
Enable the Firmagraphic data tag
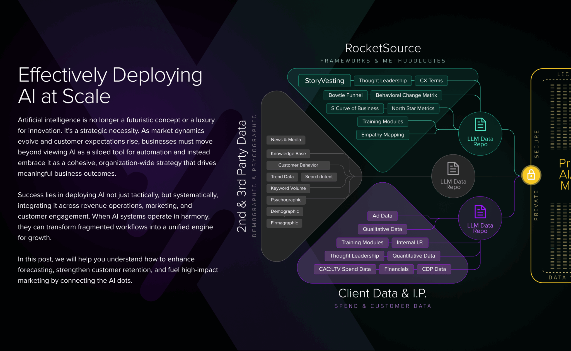pos(284,223)
